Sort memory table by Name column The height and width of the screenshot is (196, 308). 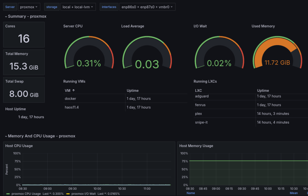191,193
